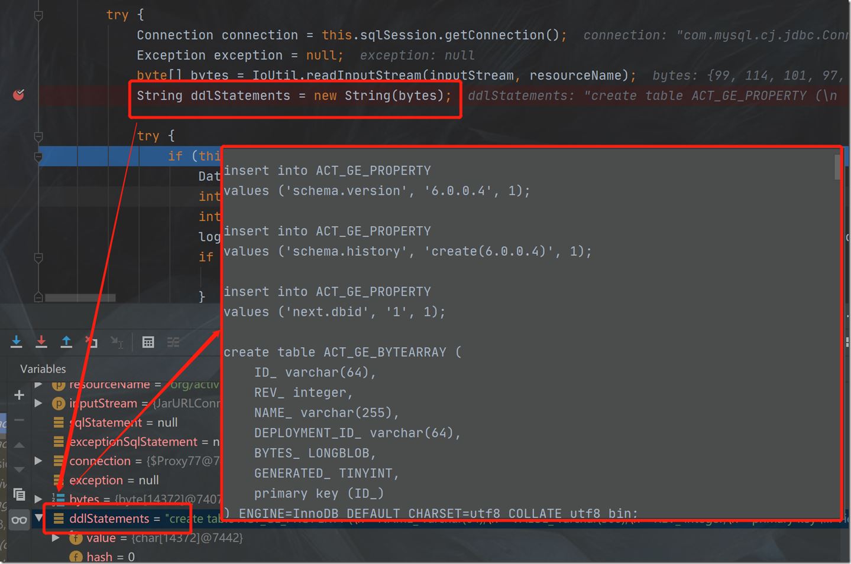Expand the inputStream variable node
The width and height of the screenshot is (851, 564).
[39, 403]
